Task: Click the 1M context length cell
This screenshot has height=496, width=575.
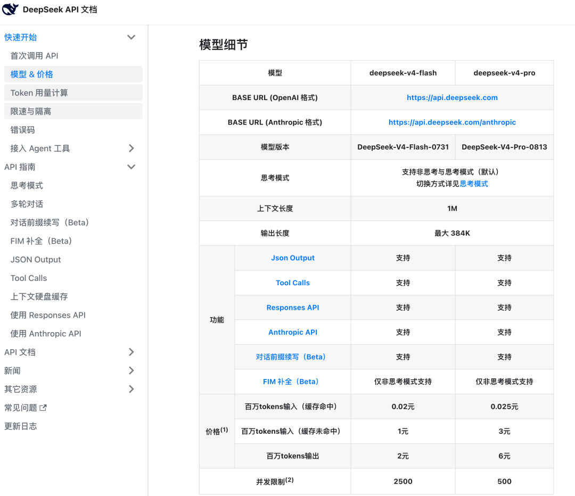Action: [x=452, y=208]
